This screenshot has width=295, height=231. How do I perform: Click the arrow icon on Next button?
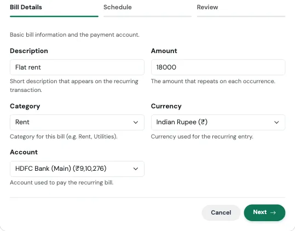pyautogui.click(x=273, y=212)
